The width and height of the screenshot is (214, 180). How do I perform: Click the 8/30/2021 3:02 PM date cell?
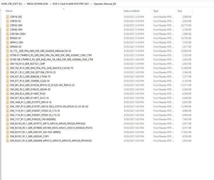point(134,111)
